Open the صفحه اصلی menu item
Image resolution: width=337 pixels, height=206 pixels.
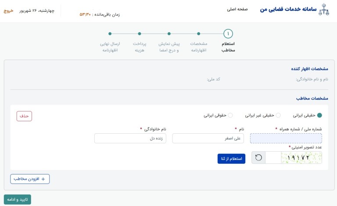click(238, 9)
